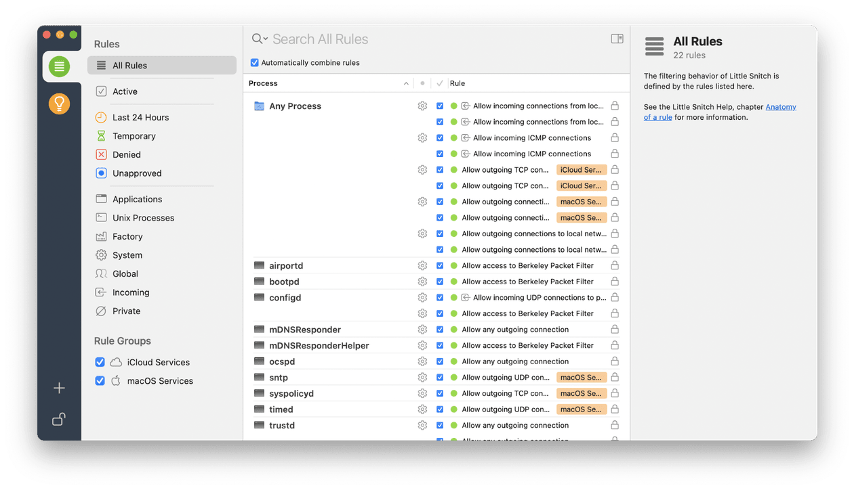The image size is (854, 490).
Task: Click the macOS Services tag on the timed rule
Action: click(x=582, y=409)
